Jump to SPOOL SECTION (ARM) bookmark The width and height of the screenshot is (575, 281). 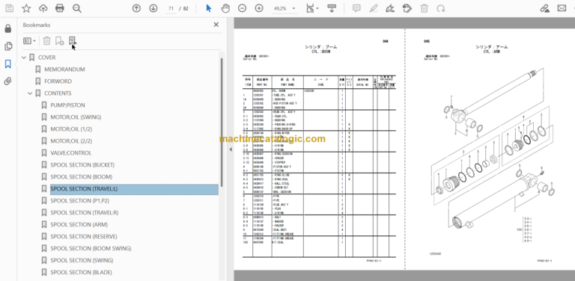point(79,225)
